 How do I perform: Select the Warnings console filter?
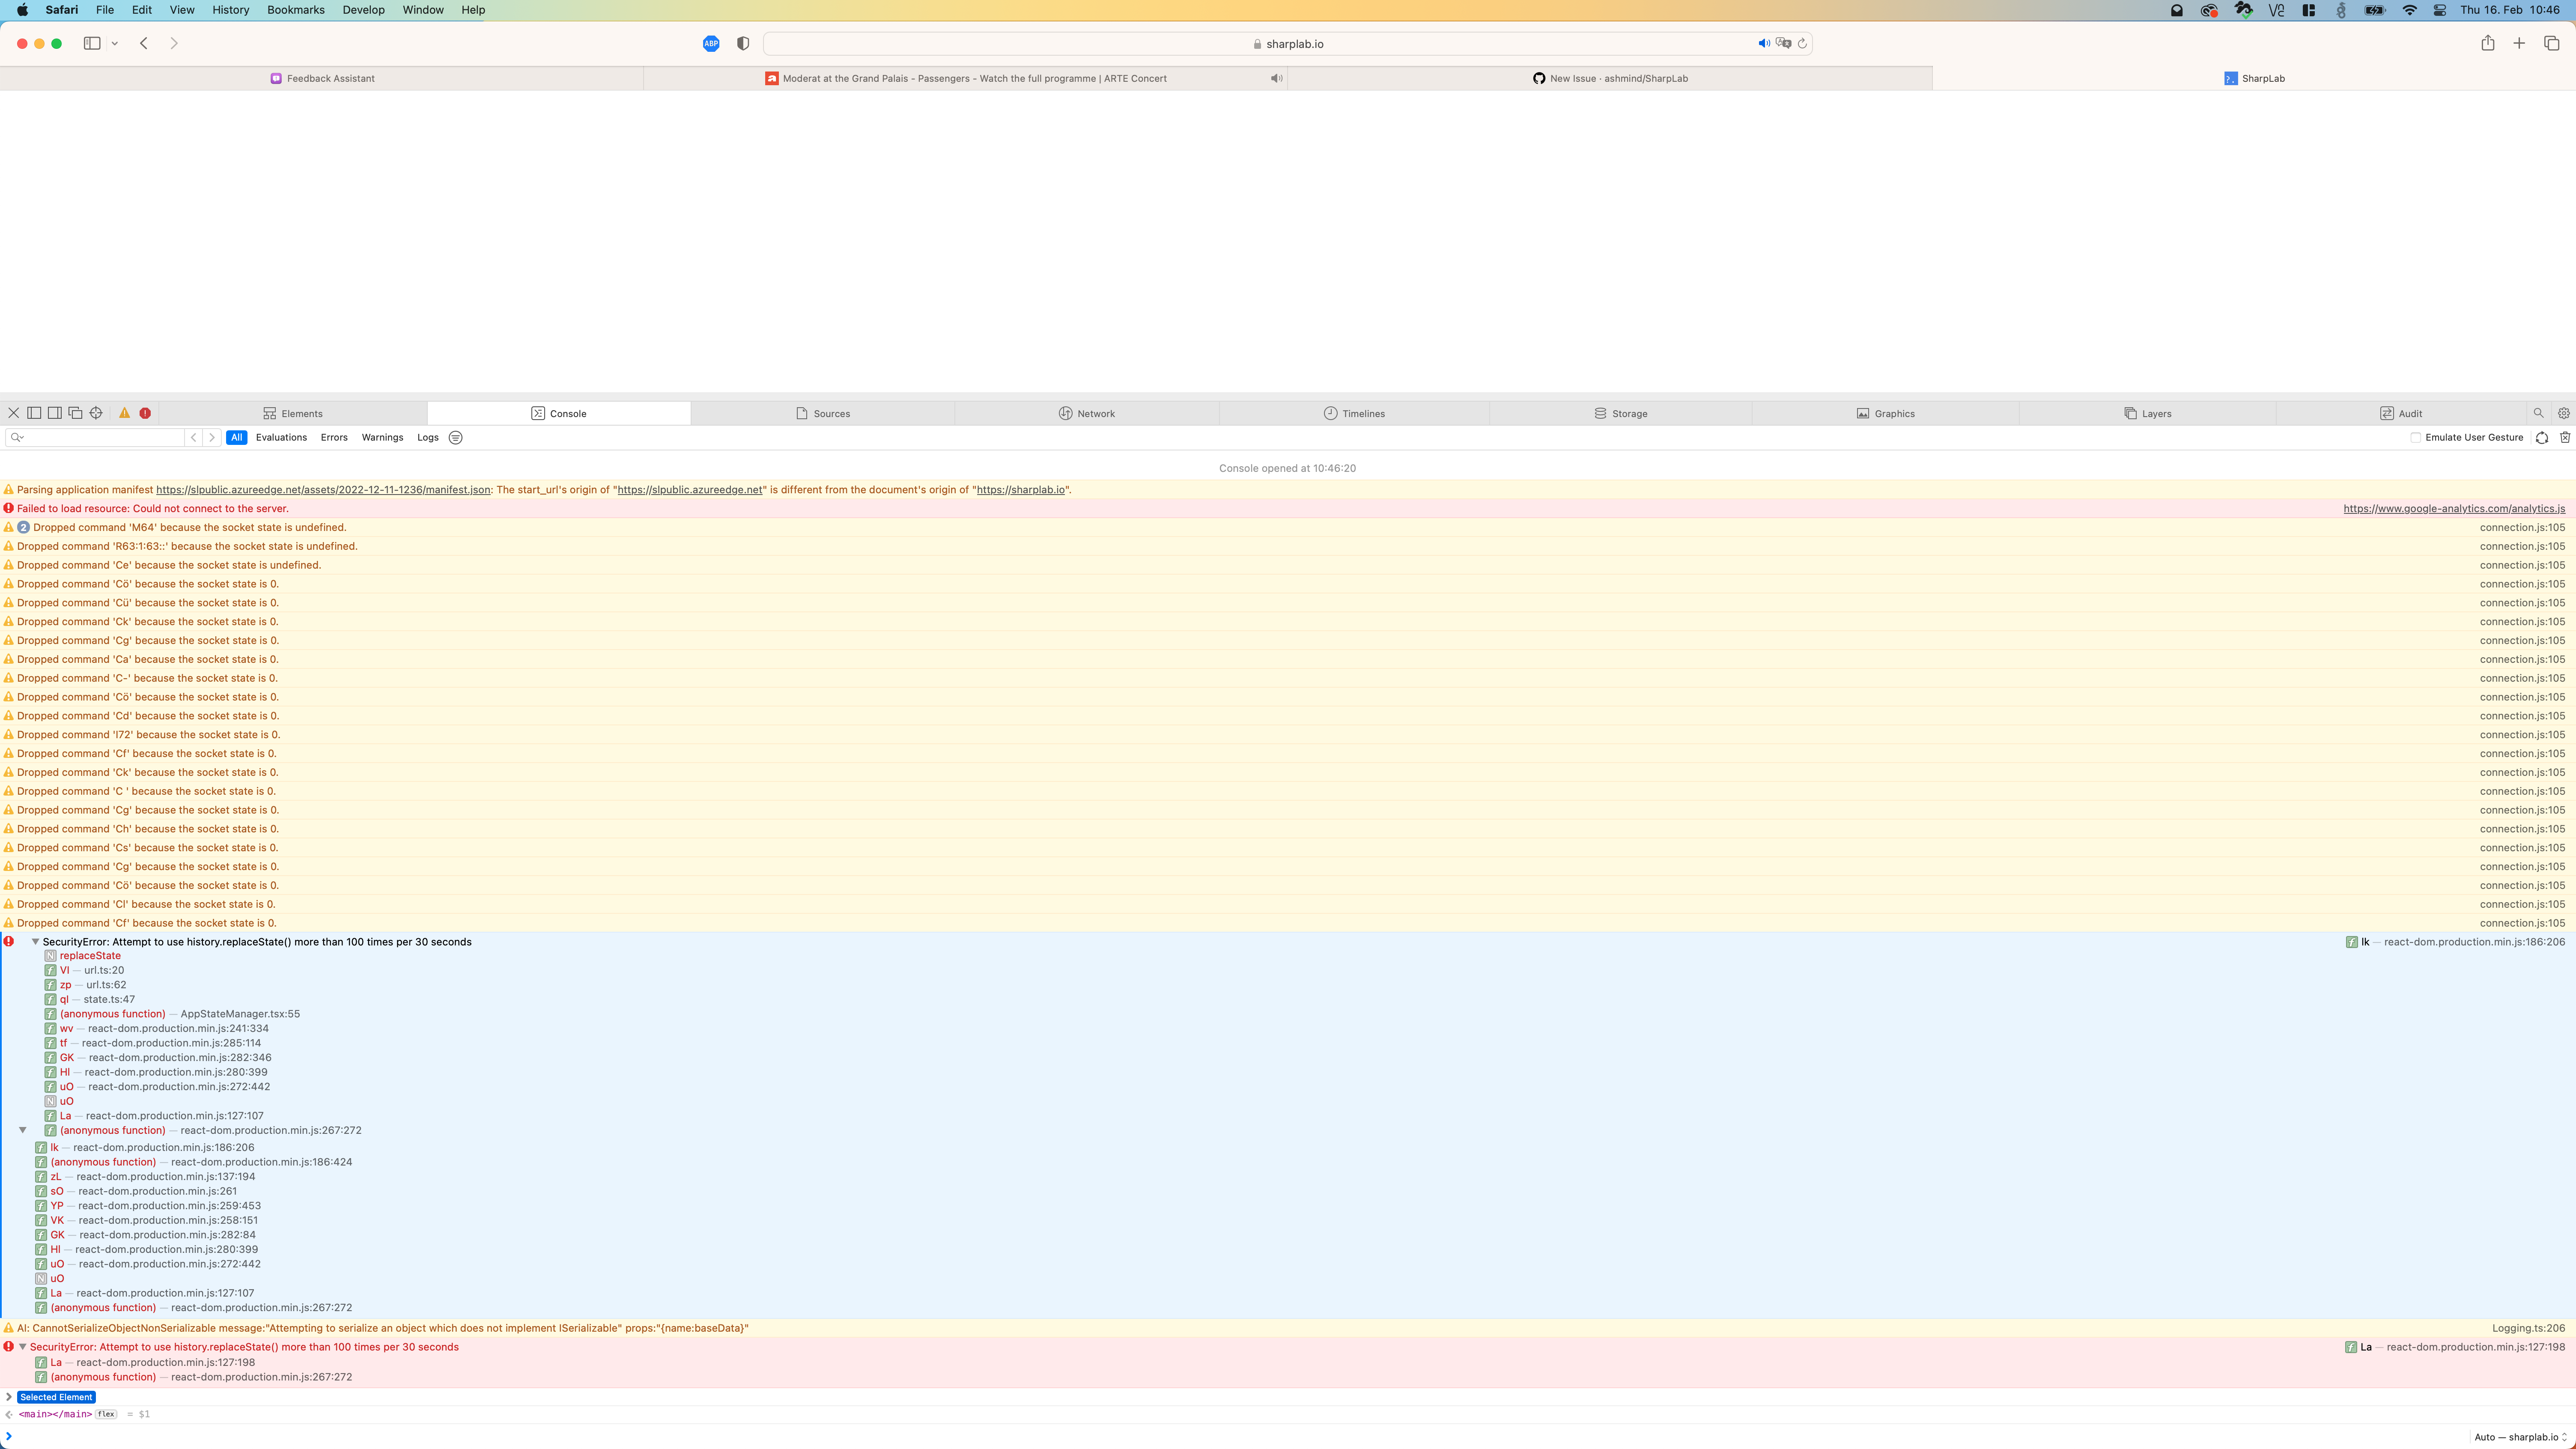click(x=382, y=437)
